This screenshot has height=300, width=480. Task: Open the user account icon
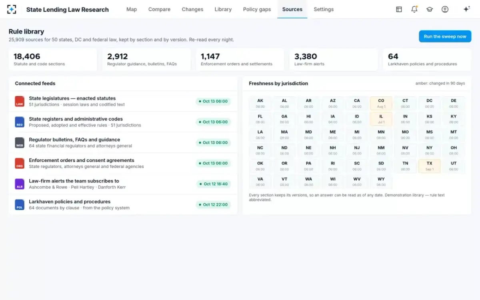coord(445,9)
